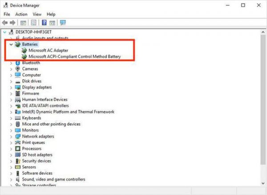Select the Bluetooth category icon
The width and height of the screenshot is (267, 195).
pyautogui.click(x=18, y=63)
